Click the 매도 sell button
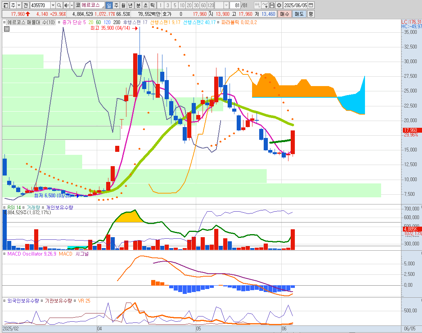The image size is (422, 333). (x=299, y=14)
